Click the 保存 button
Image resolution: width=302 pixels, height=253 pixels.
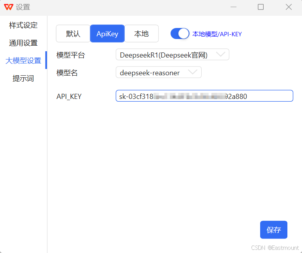[x=274, y=230]
